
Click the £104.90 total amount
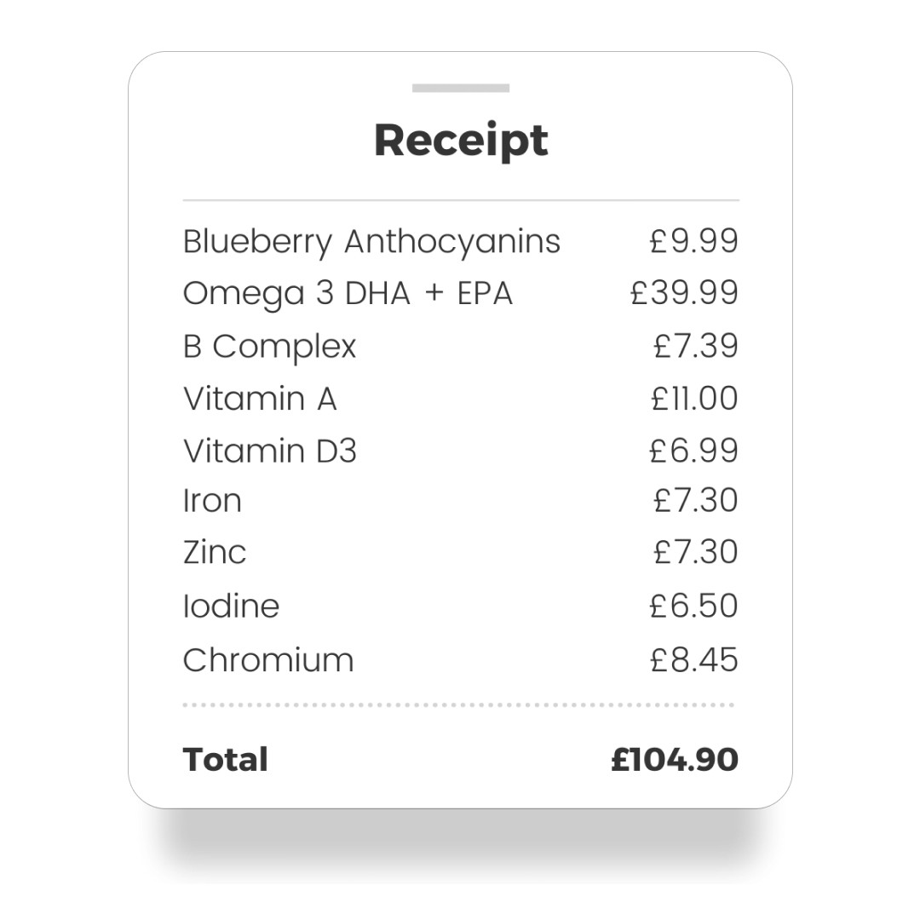tap(675, 760)
